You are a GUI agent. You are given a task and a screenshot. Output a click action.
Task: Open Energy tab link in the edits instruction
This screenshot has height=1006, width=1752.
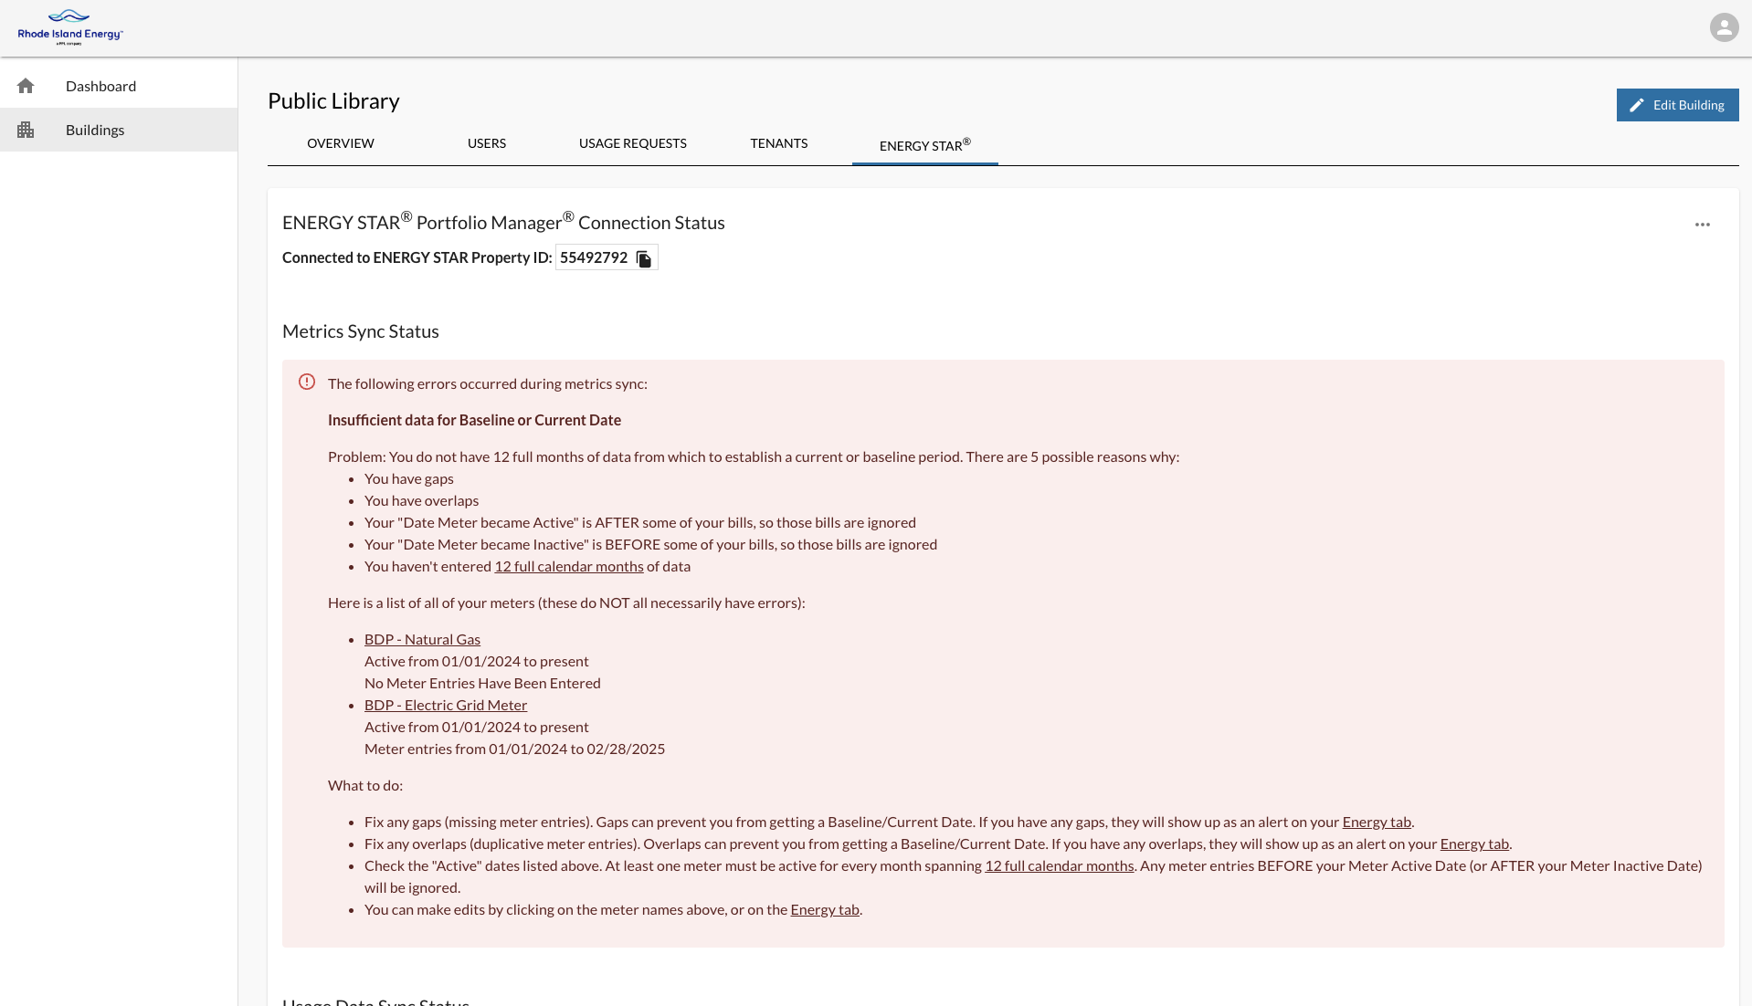[x=825, y=910]
